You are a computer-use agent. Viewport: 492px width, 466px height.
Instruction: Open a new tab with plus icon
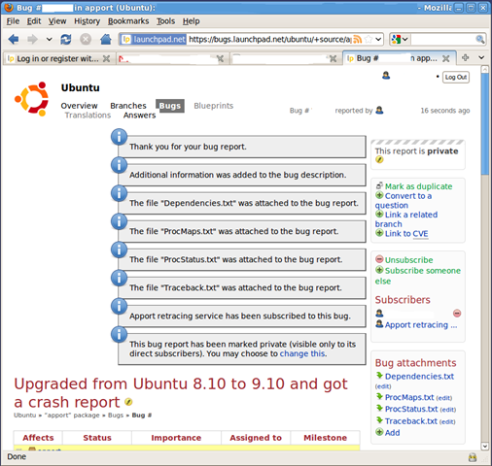point(466,57)
